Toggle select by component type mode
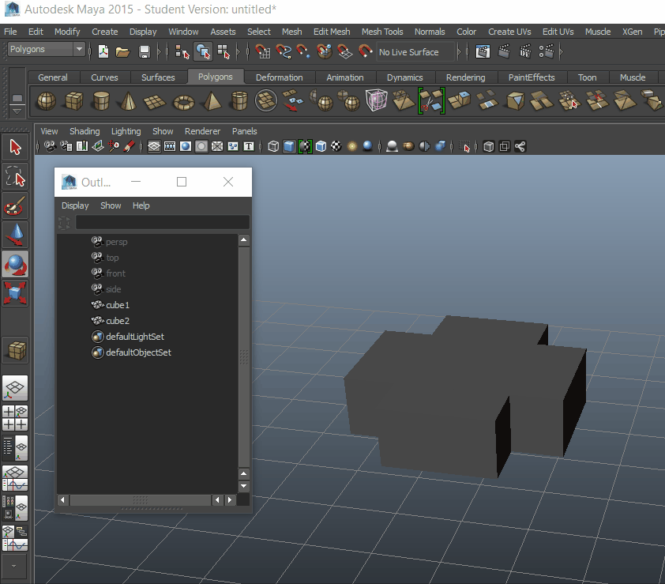 223,52
